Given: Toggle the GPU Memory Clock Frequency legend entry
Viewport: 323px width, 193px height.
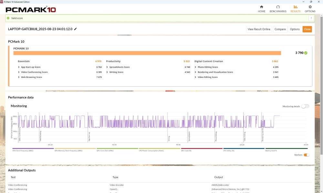Looking at the screenshot, I should pyautogui.click(x=75, y=150).
